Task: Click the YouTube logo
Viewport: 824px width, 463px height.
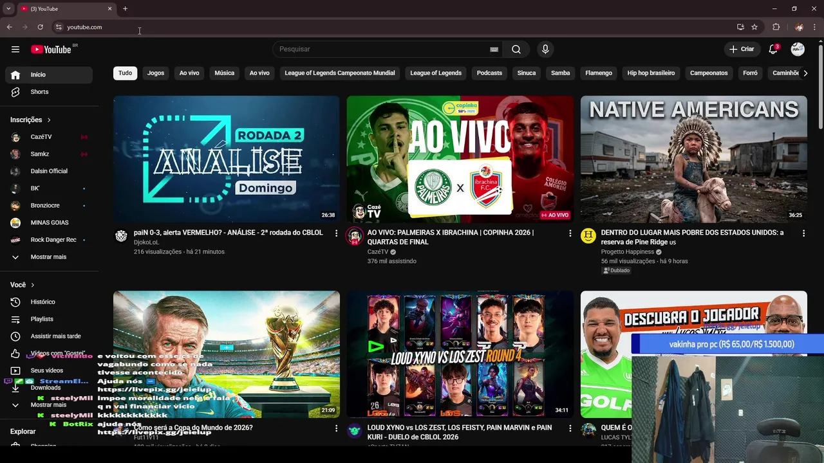Action: tap(51, 50)
